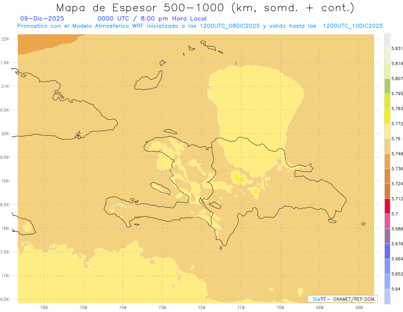Click the latitude label "1.5N"
Viewport: 403px width, 312px height.
[x=5, y=63]
